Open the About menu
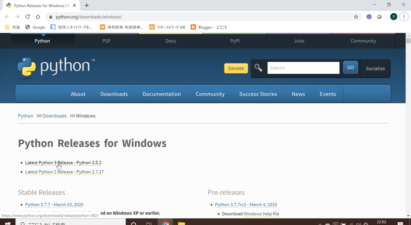 78,94
